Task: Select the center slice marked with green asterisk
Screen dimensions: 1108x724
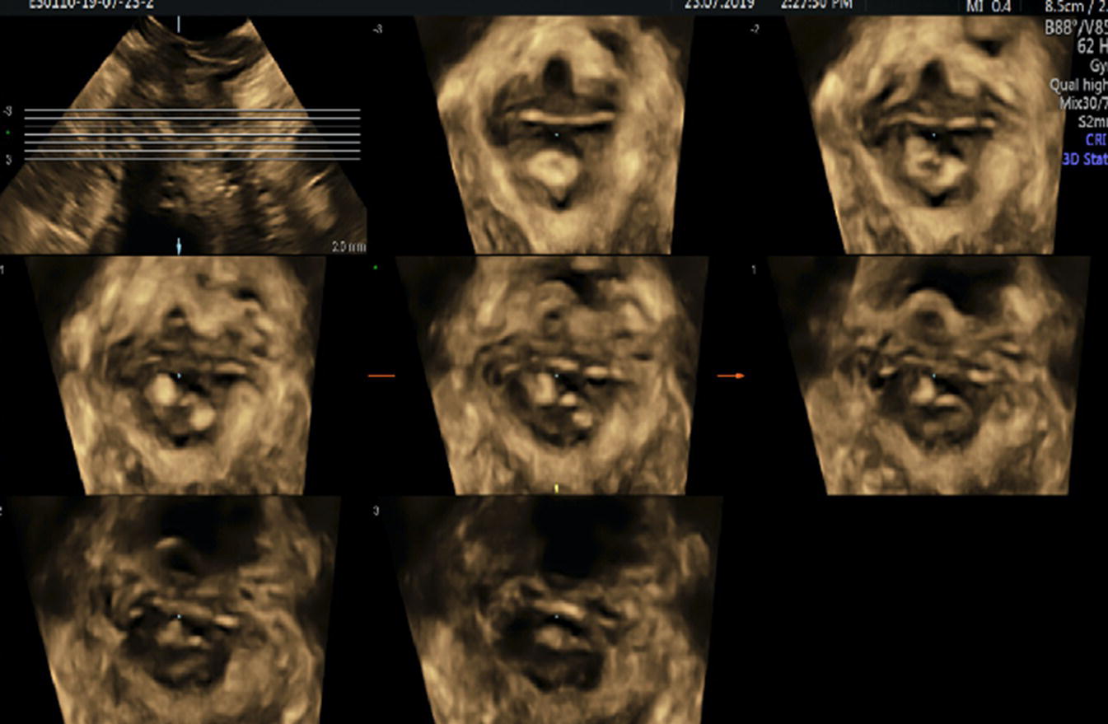Action: tap(554, 375)
